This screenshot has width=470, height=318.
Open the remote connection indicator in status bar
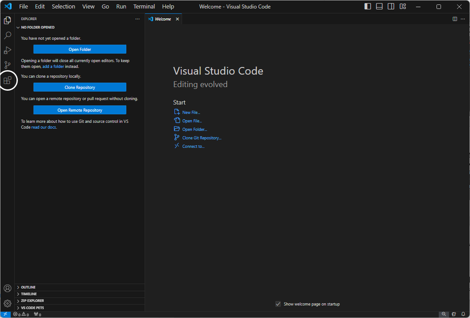(5, 314)
